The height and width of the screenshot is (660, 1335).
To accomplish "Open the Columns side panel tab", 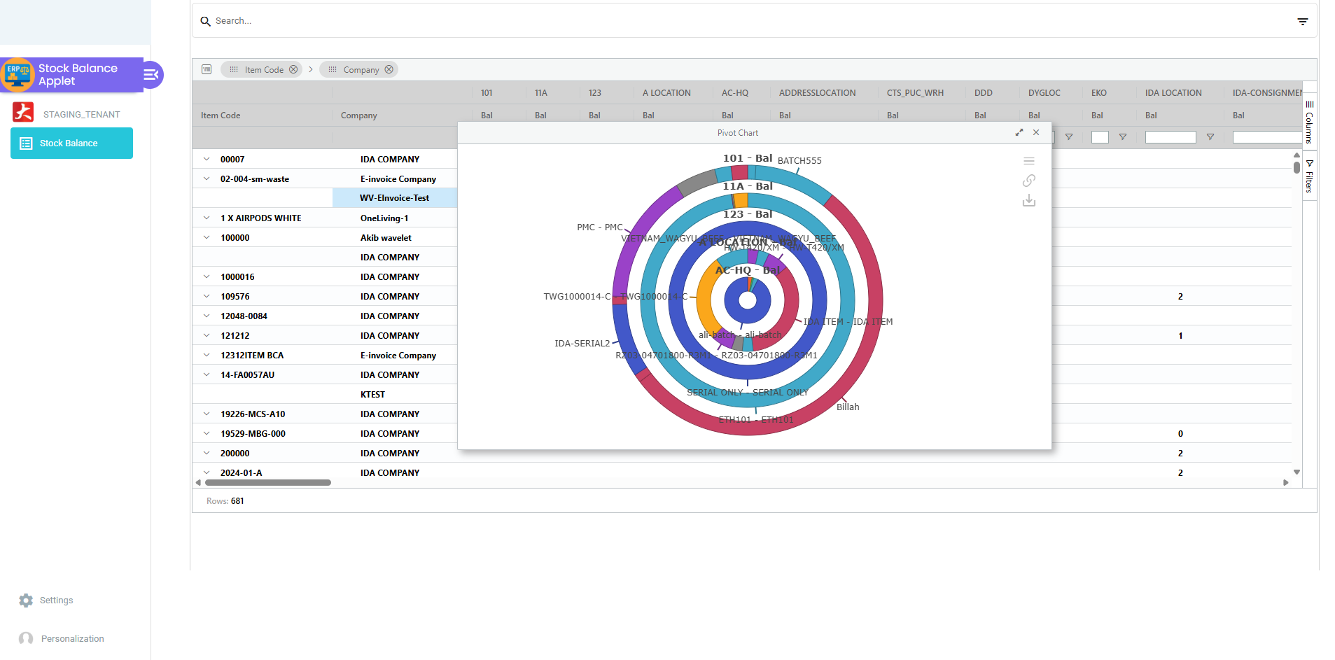I will click(x=1309, y=122).
